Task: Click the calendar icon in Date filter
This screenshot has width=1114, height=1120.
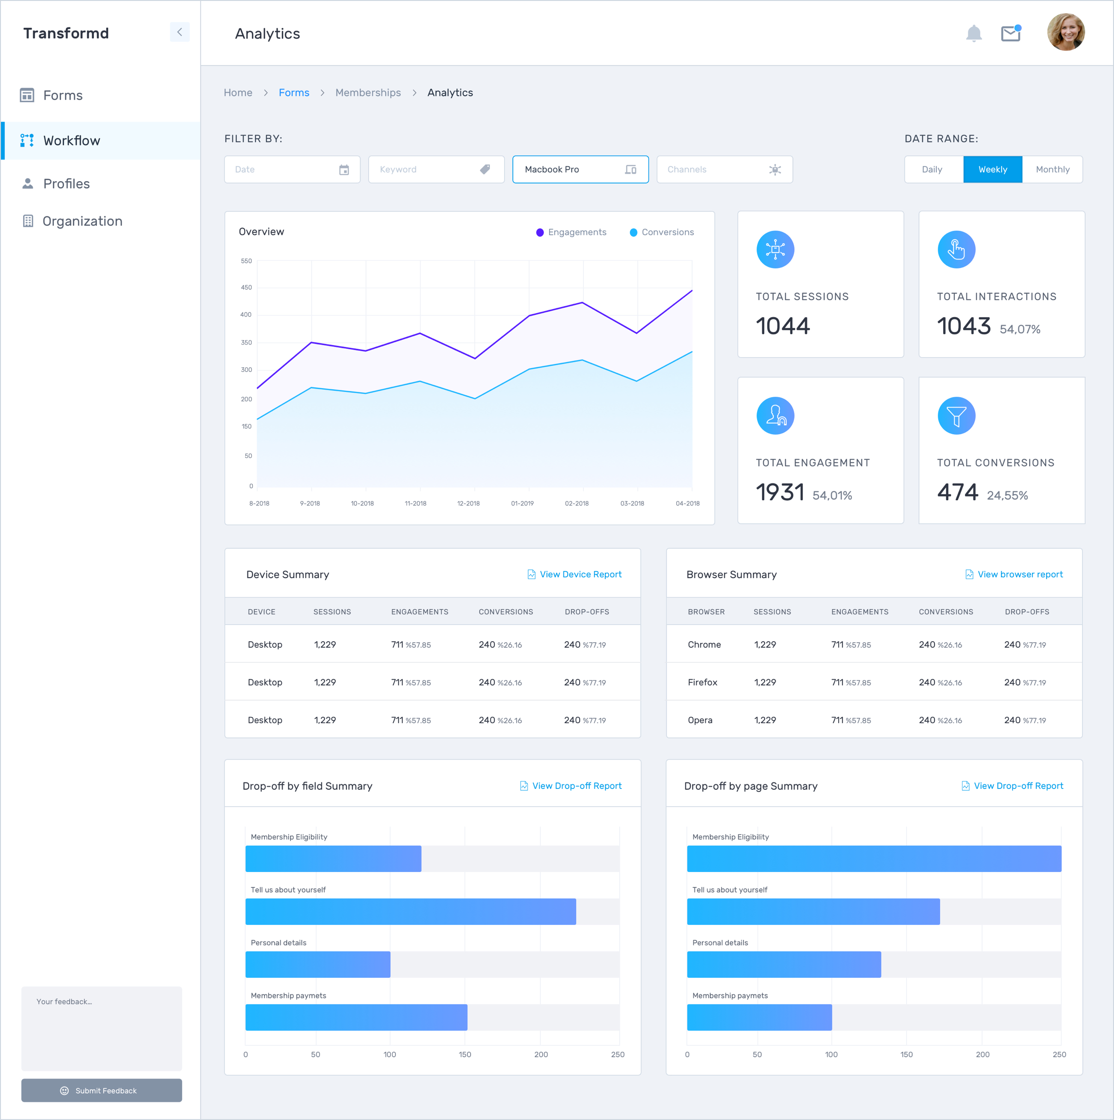Action: click(x=343, y=170)
